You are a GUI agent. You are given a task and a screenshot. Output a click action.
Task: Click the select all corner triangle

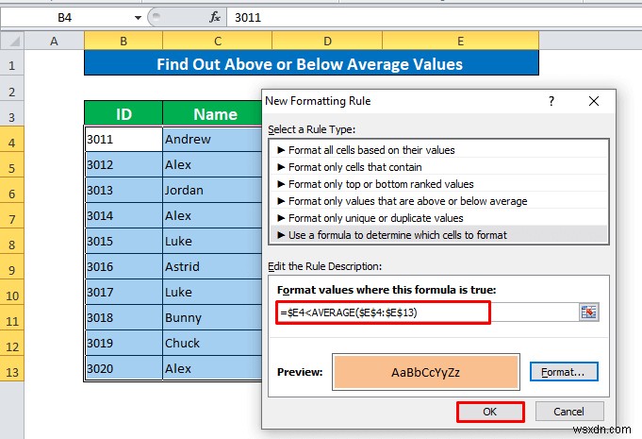tap(12, 41)
